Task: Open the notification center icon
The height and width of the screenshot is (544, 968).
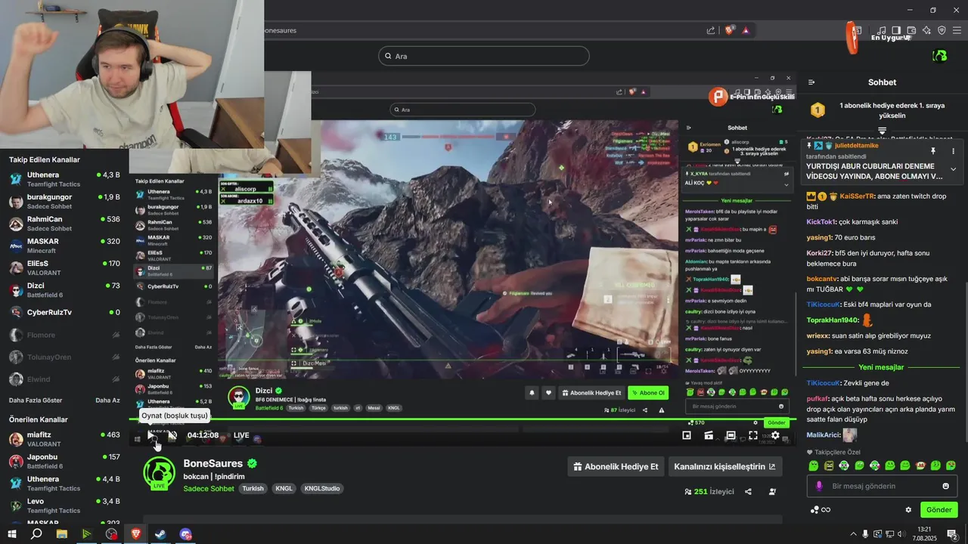Action: pyautogui.click(x=952, y=534)
